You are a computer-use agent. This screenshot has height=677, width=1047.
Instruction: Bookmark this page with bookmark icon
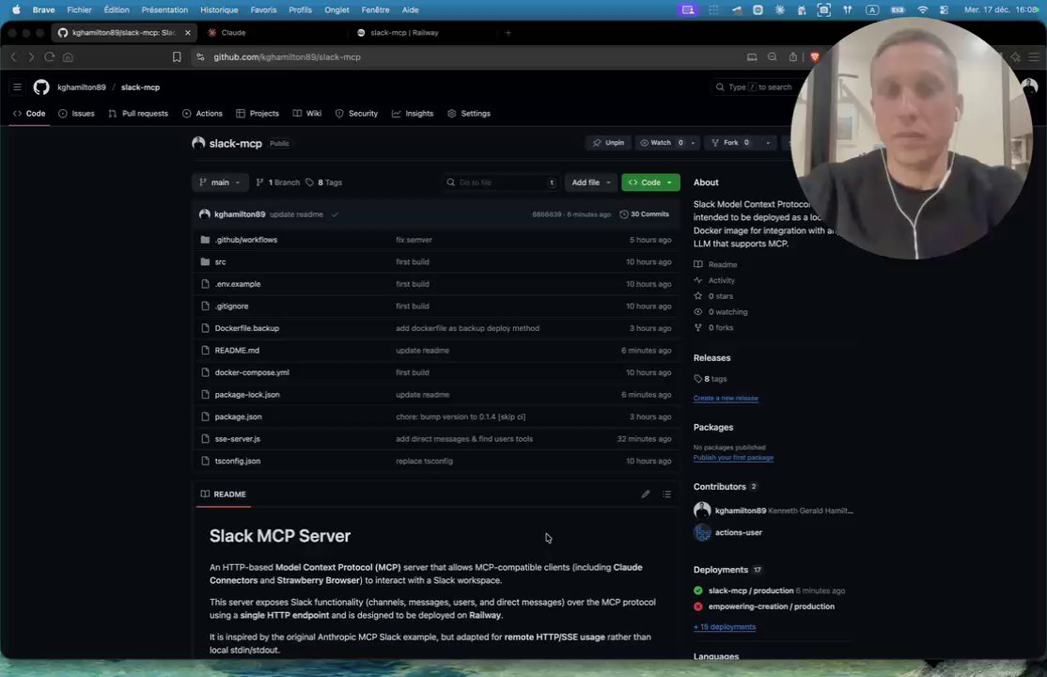[x=177, y=56]
